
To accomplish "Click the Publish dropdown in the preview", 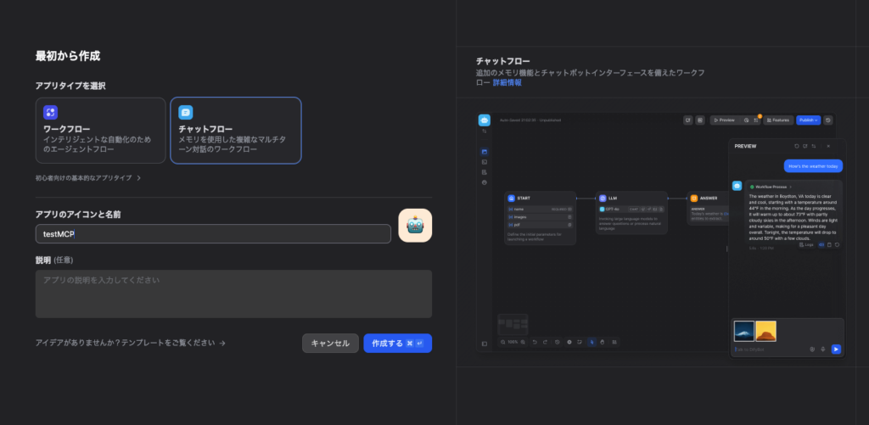I will (x=808, y=120).
